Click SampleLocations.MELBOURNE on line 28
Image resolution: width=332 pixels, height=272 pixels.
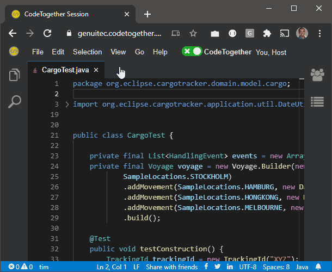click(230, 207)
